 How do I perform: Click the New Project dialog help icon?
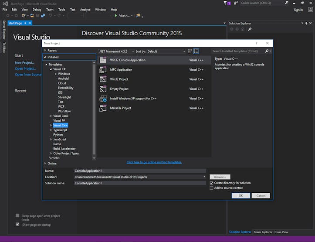coord(256,43)
